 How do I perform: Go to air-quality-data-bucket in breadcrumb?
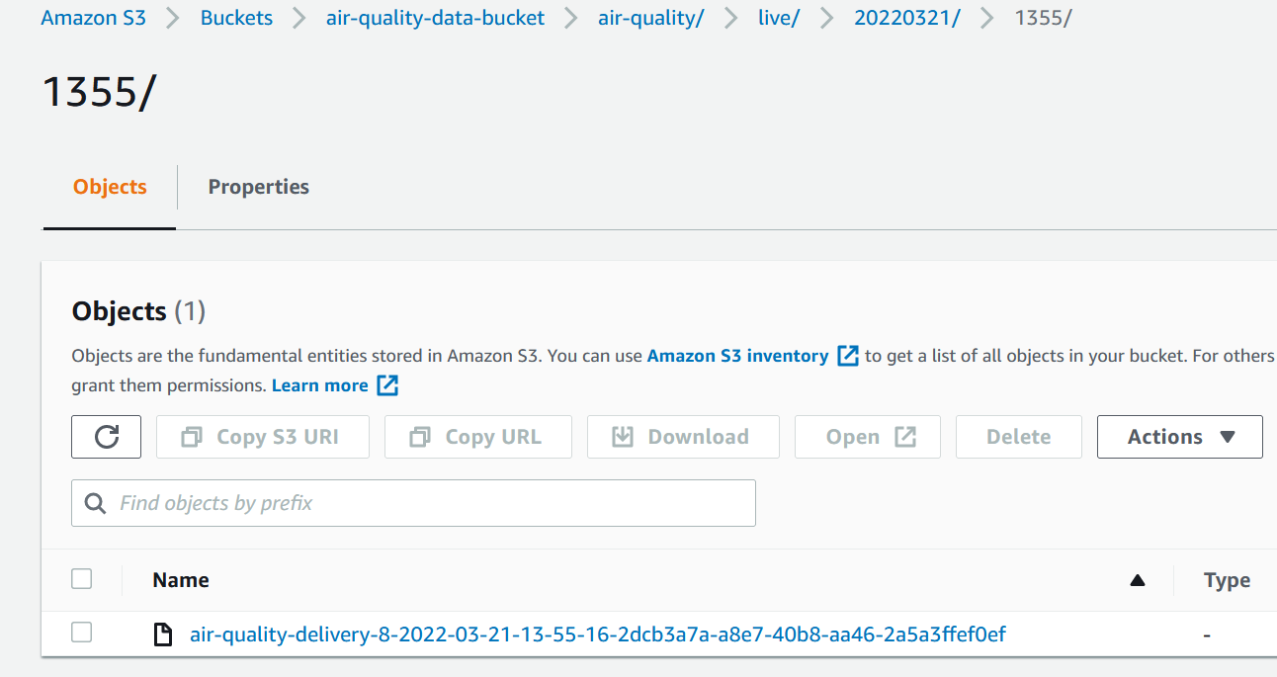click(x=435, y=18)
